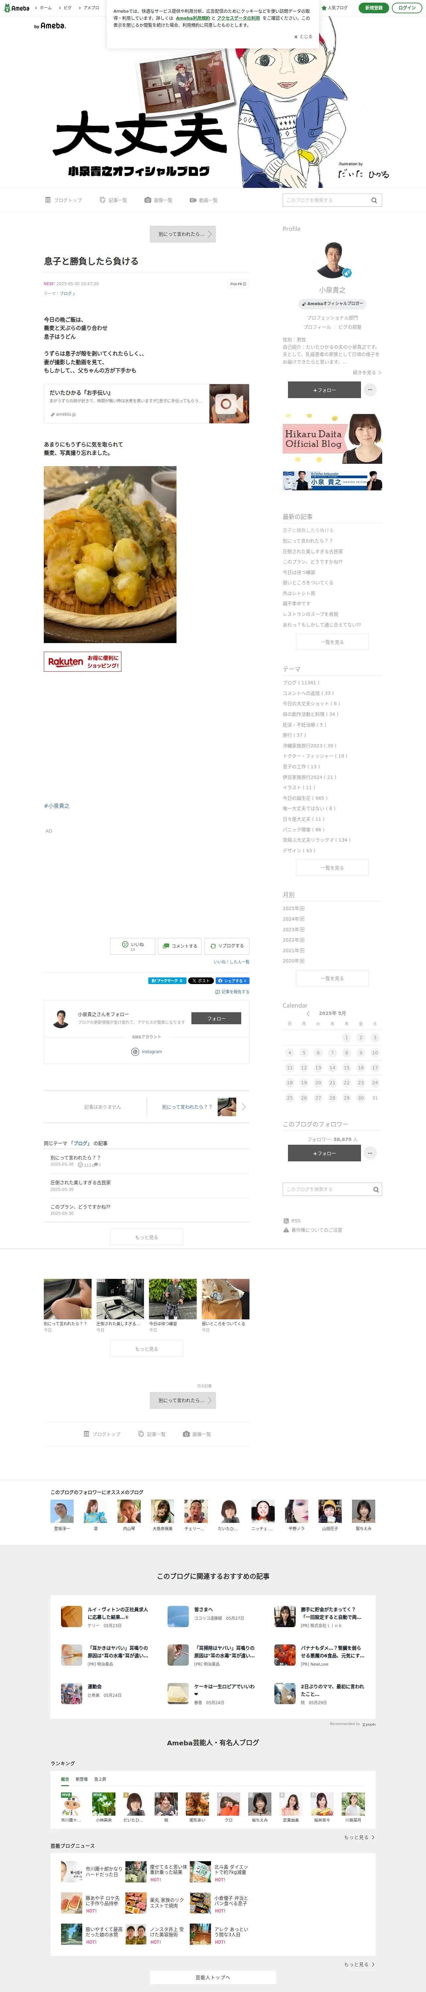Open the だいたひかる「お手伝い」 link card
Screen dimensions: 426x1992
146,404
